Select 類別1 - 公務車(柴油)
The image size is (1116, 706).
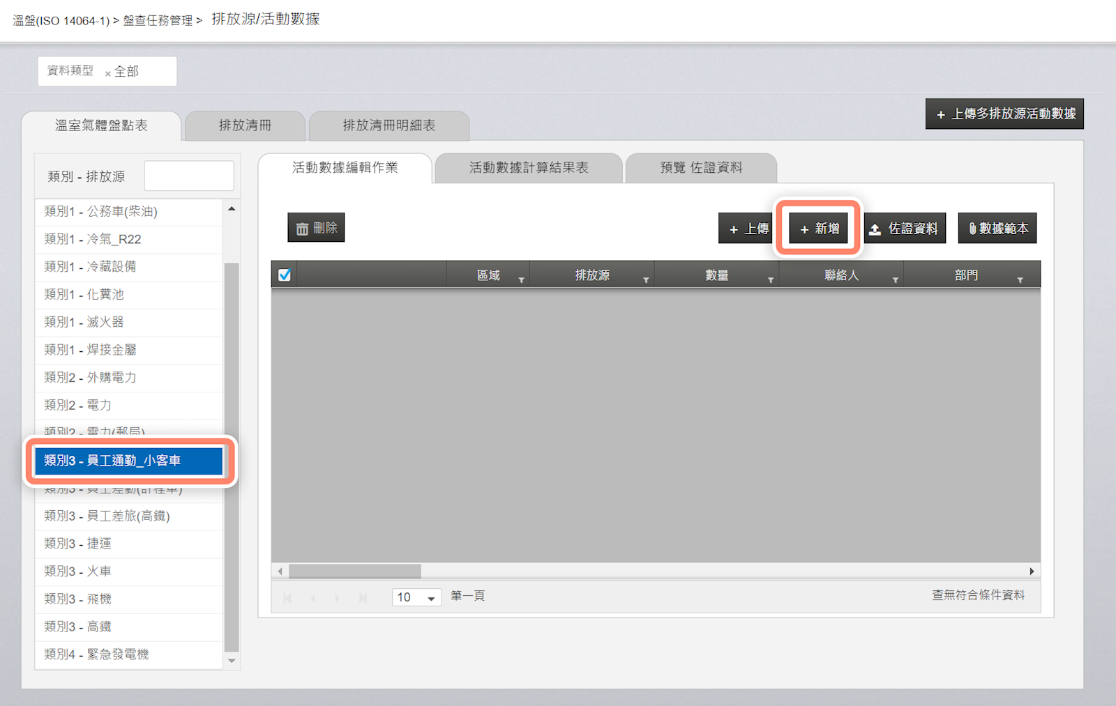coord(129,211)
